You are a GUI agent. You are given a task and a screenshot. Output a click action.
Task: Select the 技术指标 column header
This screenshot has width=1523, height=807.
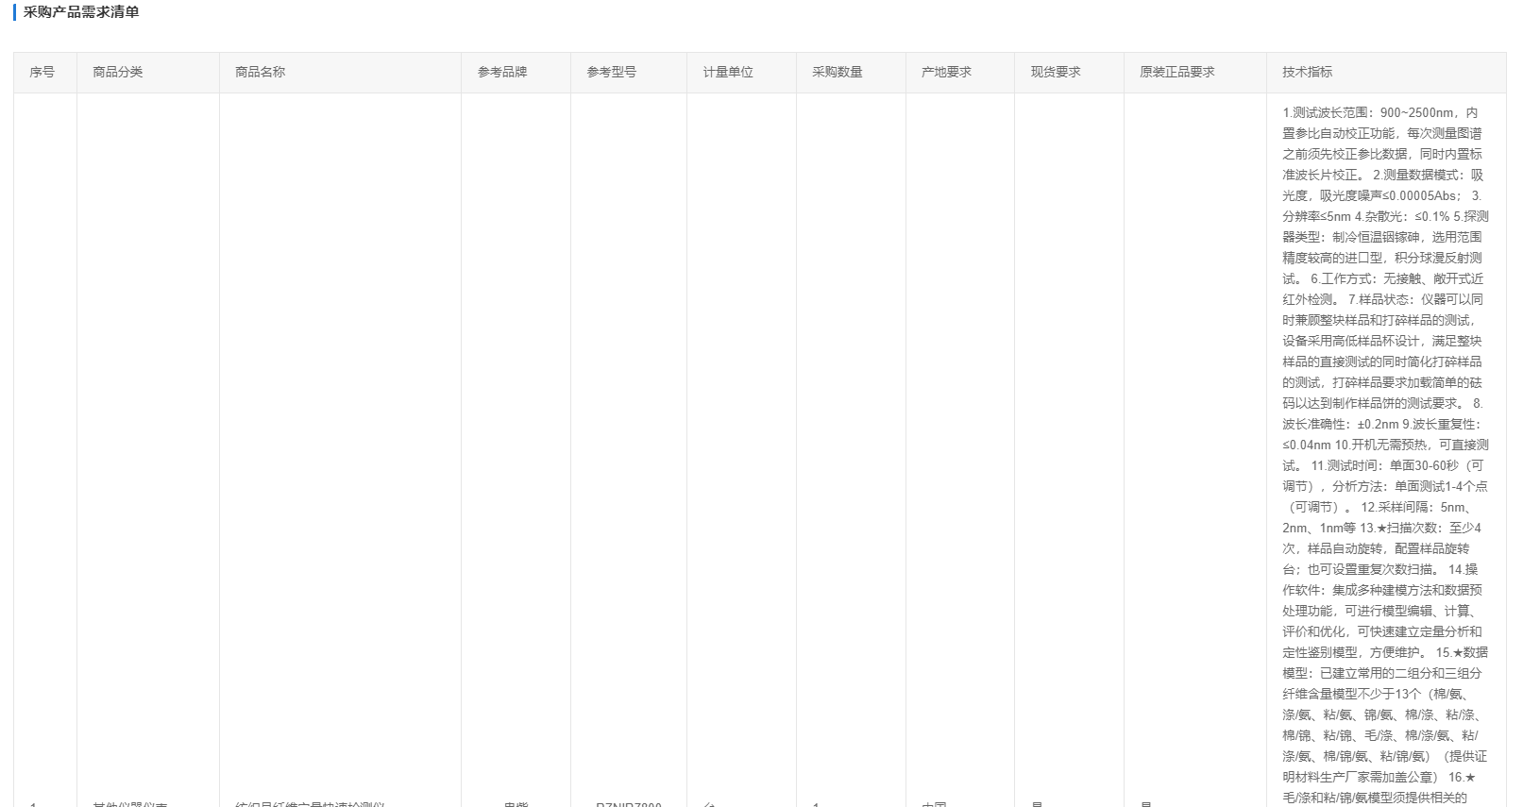pos(1308,72)
